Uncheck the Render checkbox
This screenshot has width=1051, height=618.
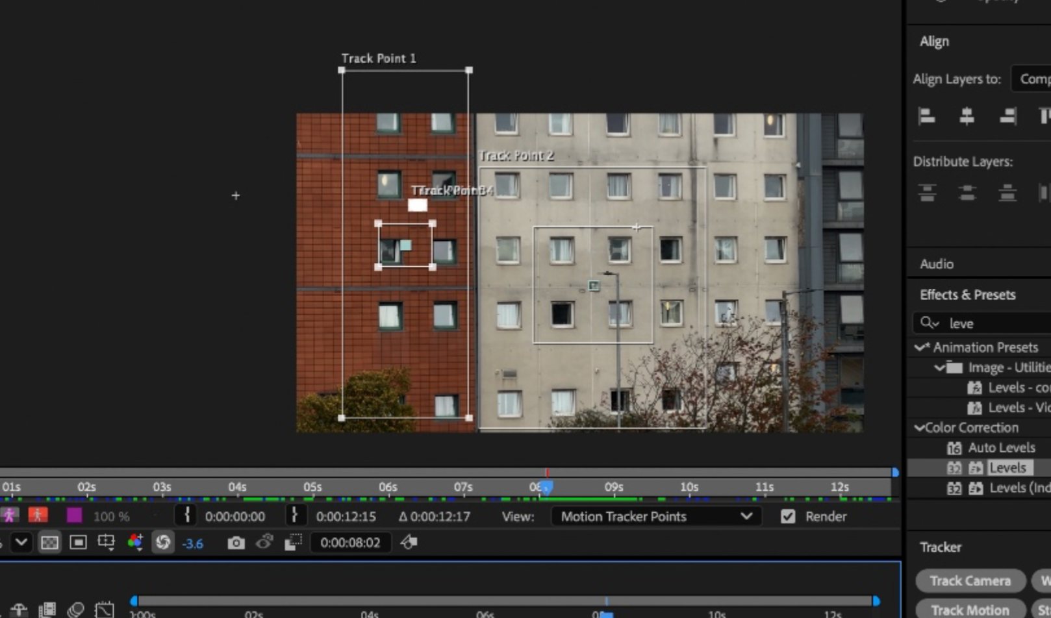[788, 517]
